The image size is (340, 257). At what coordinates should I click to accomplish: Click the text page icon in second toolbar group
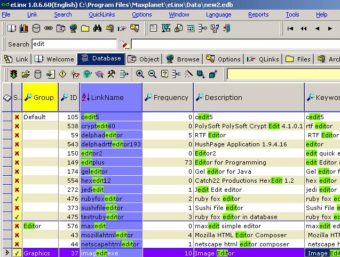point(154,28)
